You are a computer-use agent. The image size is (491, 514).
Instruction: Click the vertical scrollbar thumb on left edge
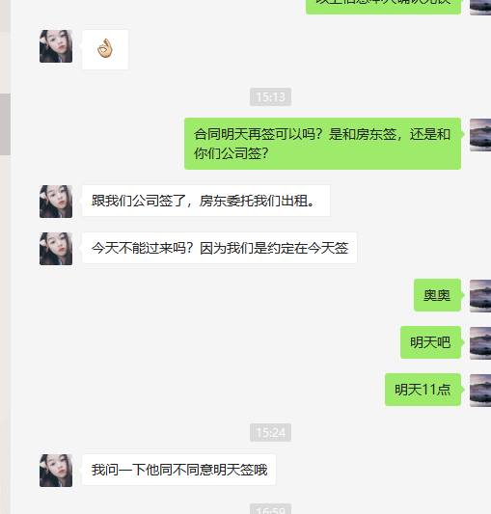(x=5, y=124)
